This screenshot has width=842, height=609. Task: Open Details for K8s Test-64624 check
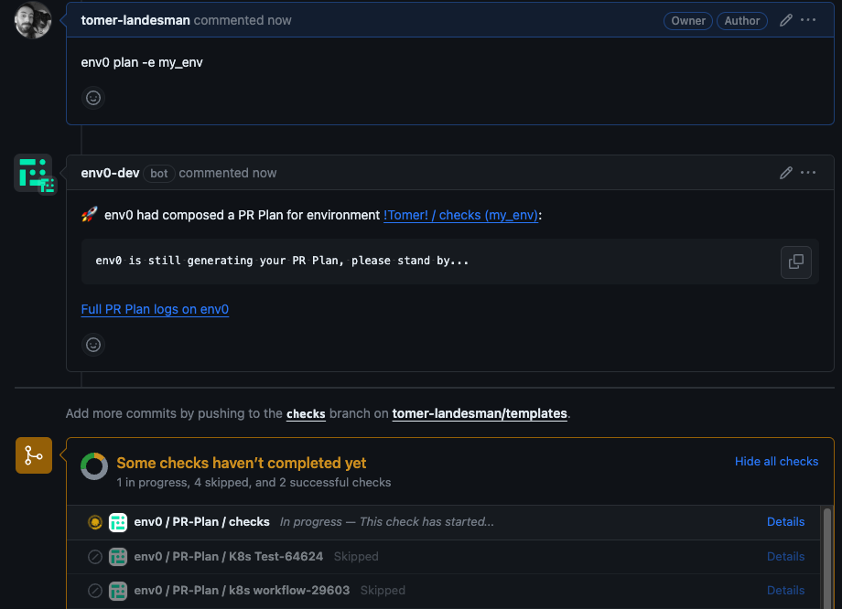pyautogui.click(x=785, y=557)
